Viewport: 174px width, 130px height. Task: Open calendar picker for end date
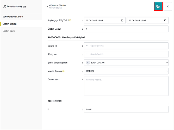[x=165, y=20]
